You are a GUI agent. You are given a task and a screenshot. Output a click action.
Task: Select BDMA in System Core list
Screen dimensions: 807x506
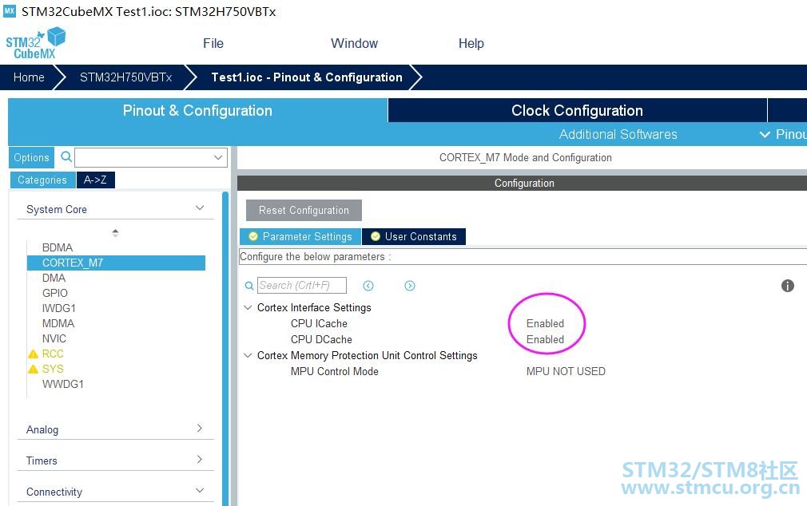pos(58,247)
